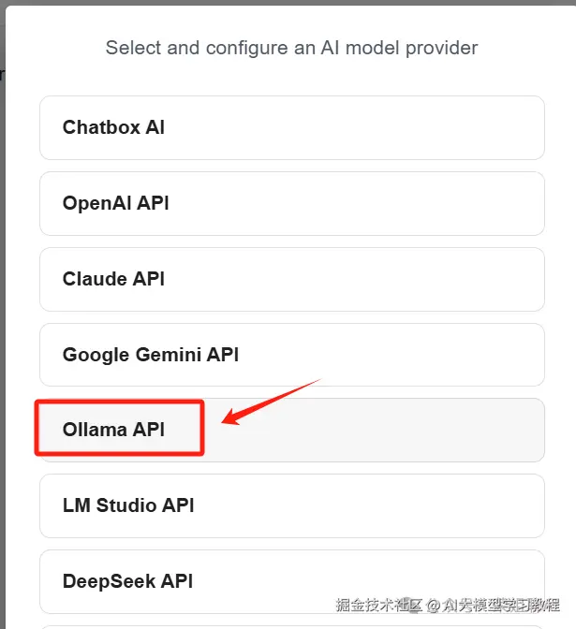Click the blank right side of the Ollama API row
Screen dimensions: 576x629
[421, 431]
